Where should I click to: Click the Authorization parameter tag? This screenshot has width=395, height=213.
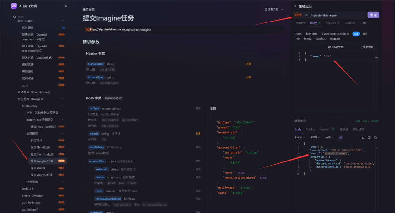coord(96,64)
